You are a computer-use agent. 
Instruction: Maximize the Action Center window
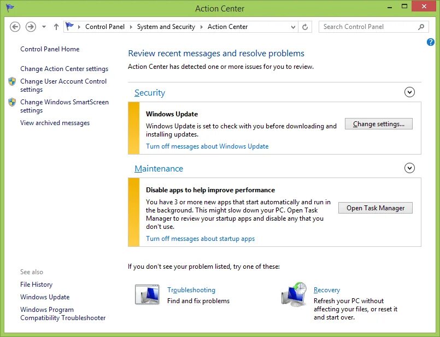(x=404, y=6)
